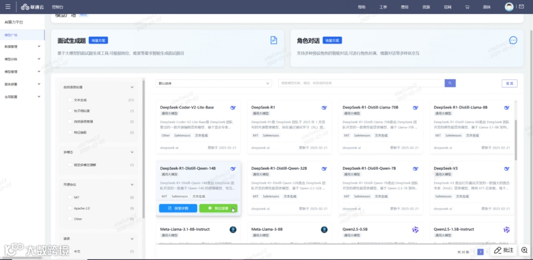Click the zoom-in magnifier at bottom right

(x=525, y=250)
